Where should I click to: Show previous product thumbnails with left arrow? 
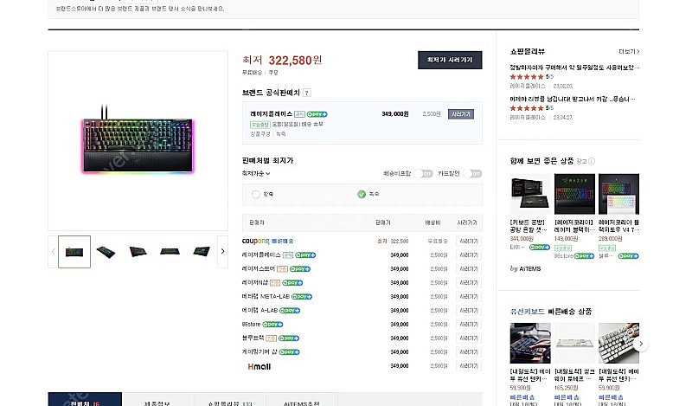coord(53,251)
